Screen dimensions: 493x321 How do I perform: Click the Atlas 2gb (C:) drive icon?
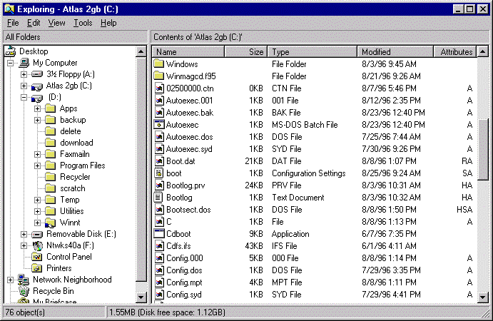(37, 86)
